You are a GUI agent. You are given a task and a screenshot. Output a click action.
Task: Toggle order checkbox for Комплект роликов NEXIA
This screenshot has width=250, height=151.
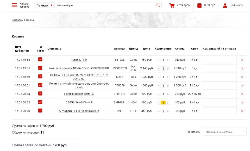(x=40, y=68)
